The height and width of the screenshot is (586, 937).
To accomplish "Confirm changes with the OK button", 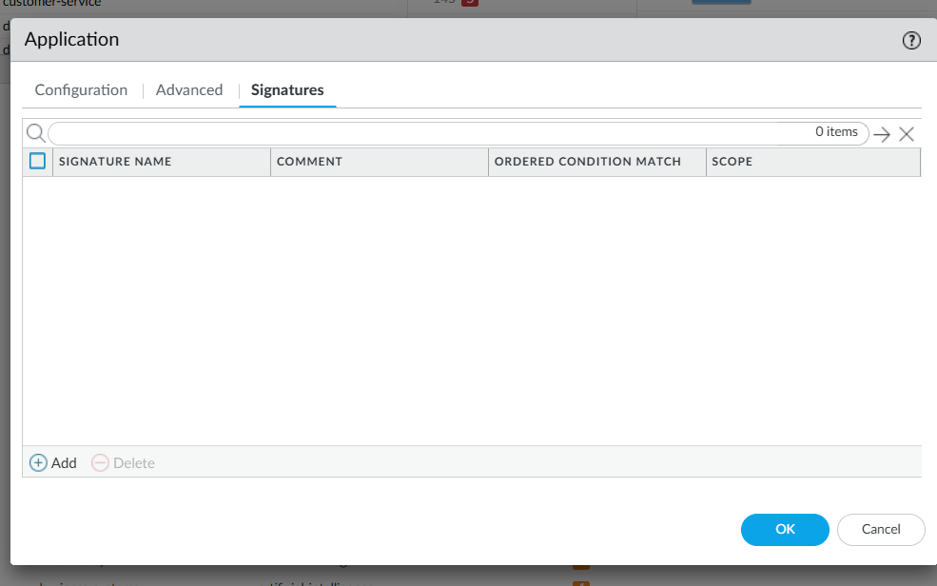I will point(784,530).
